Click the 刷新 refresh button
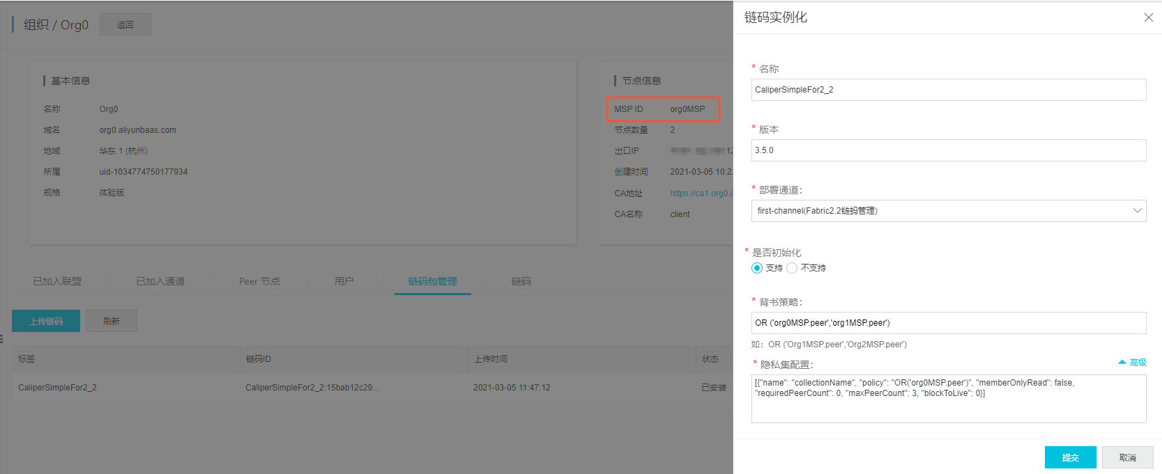1162x474 pixels. [112, 321]
